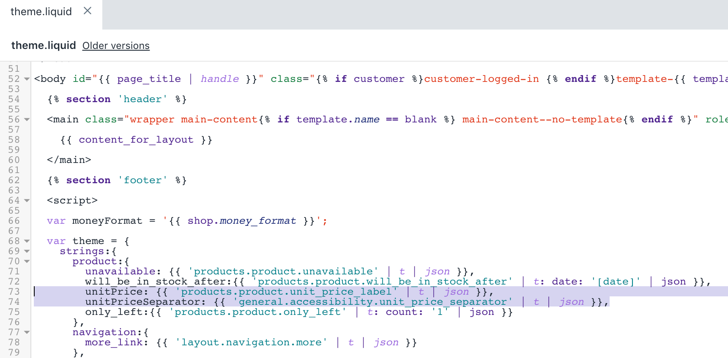Click the closing </main> tag
The height and width of the screenshot is (358, 728).
(69, 160)
